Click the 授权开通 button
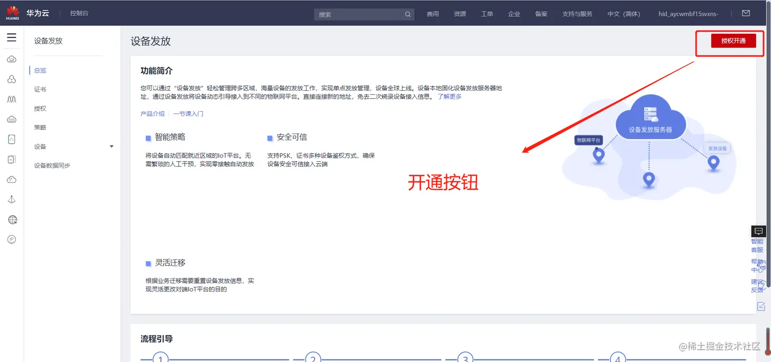 click(x=733, y=40)
